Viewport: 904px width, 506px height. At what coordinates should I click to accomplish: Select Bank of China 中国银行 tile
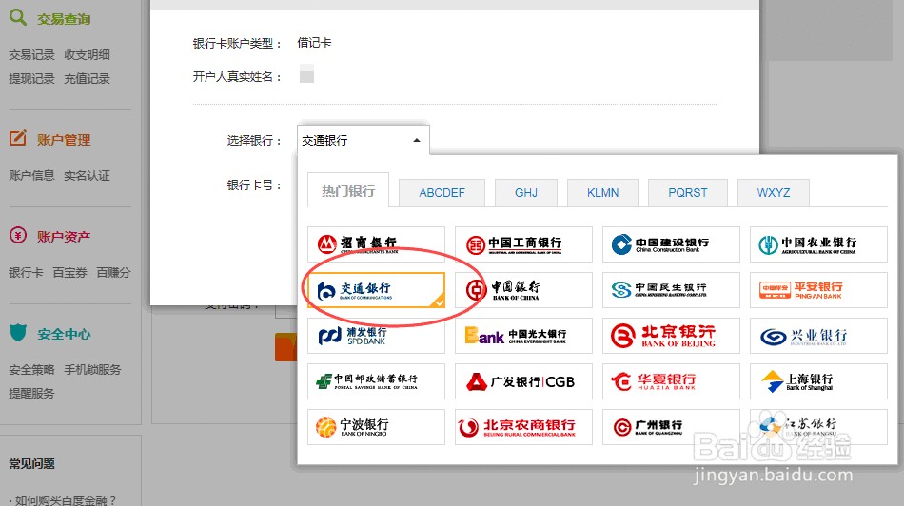coord(523,290)
